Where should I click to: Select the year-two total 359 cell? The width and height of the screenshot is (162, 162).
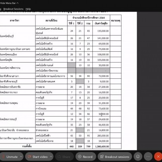tap(80, 146)
